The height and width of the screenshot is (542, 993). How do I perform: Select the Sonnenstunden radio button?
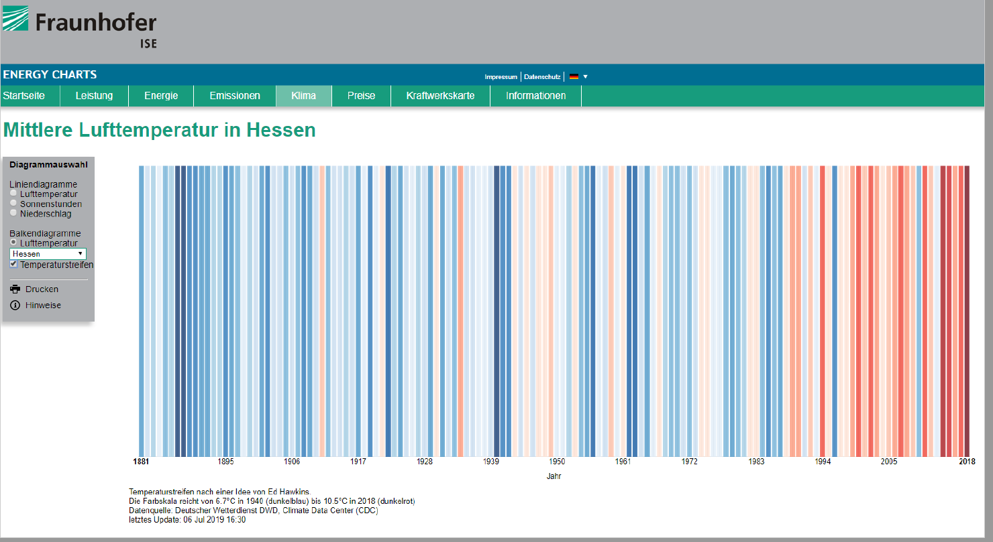point(14,204)
